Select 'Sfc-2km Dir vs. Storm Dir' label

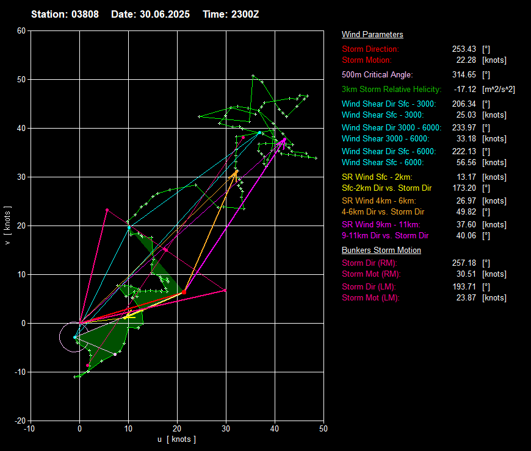(x=387, y=188)
